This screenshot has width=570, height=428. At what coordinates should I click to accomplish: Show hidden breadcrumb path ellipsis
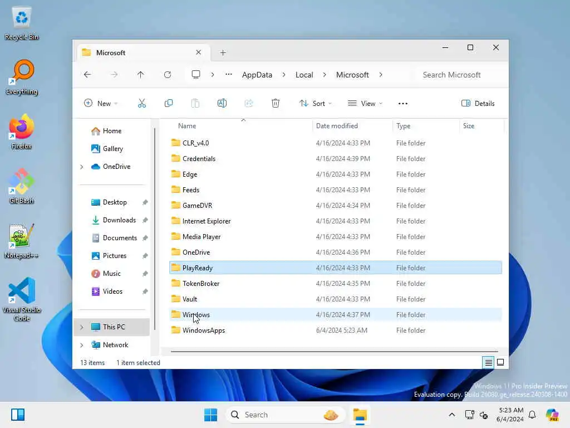tap(228, 75)
